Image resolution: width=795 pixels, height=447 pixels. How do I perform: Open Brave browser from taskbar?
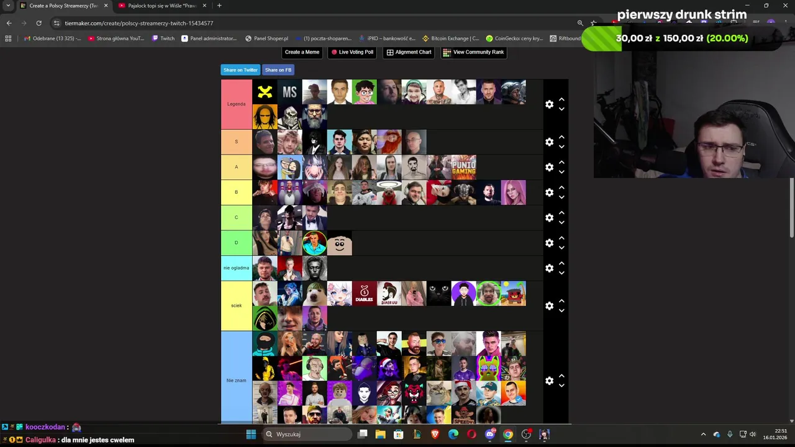coord(435,434)
